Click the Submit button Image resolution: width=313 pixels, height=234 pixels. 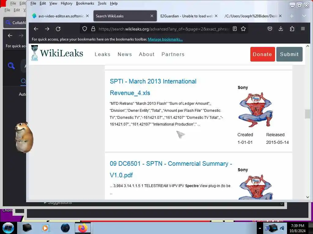coord(289,54)
